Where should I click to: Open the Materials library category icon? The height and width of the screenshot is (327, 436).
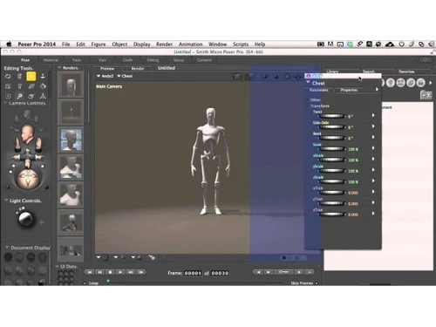(411, 83)
